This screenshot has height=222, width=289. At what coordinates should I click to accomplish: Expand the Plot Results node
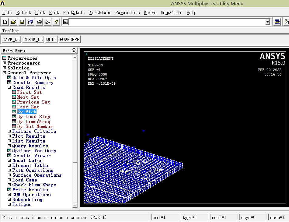coord(9,136)
